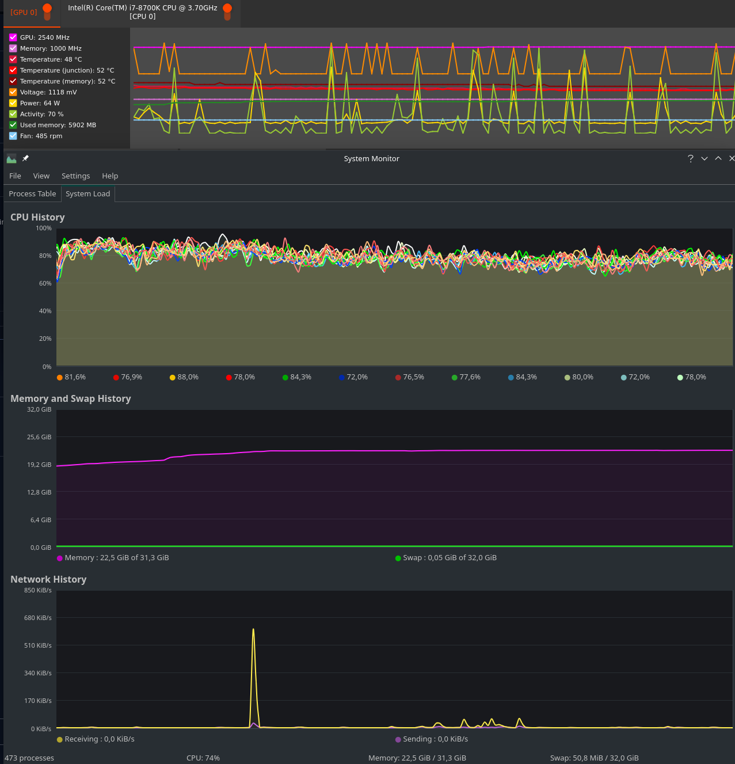Screen dimensions: 735x764
Task: Click the CPU: 74% status bar entry
Action: [x=203, y=758]
